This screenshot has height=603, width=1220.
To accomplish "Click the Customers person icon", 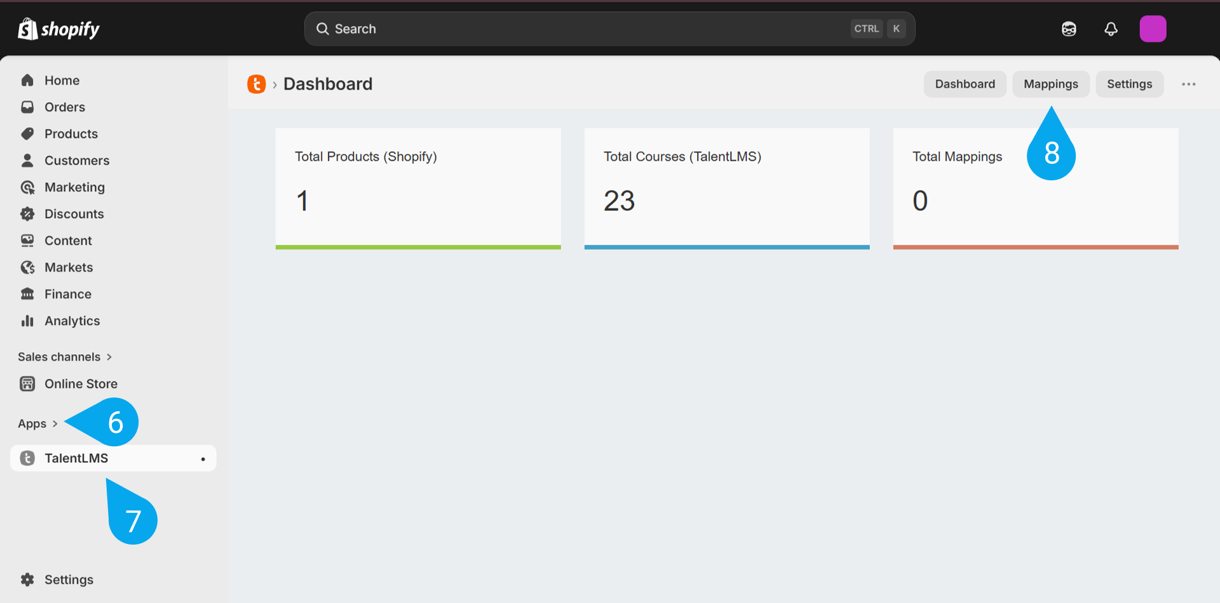I will (27, 160).
